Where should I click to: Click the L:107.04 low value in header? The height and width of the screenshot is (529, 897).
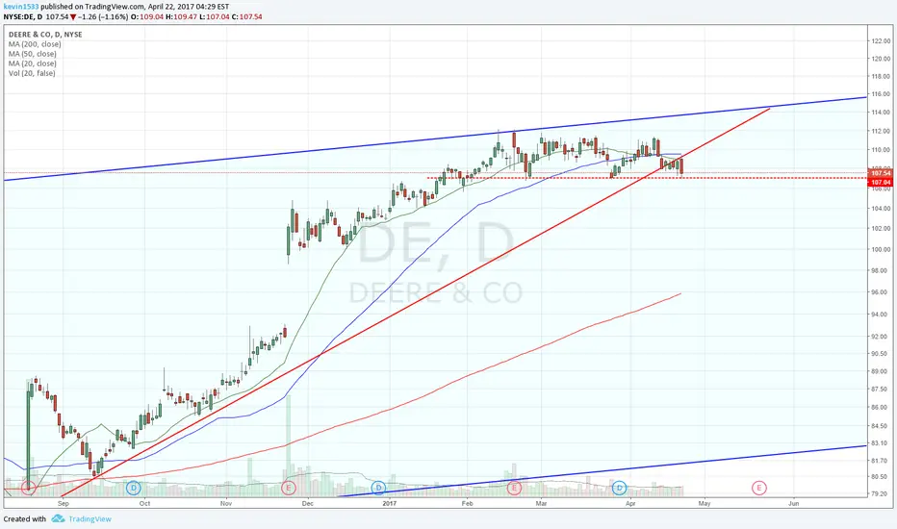(x=214, y=17)
